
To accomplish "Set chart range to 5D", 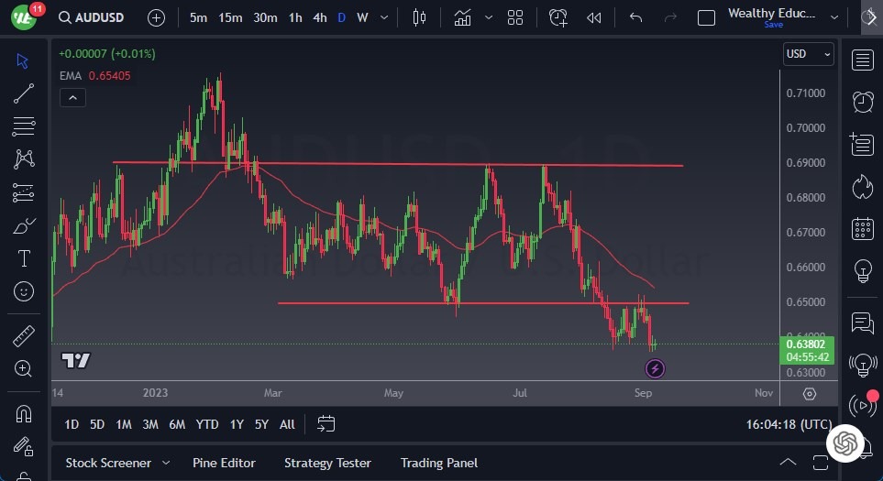I will tap(97, 425).
